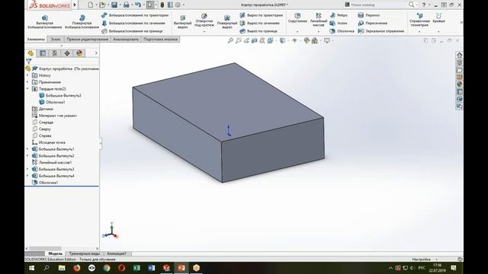Open the DimXpertManager tab icon

pyautogui.click(x=67, y=53)
